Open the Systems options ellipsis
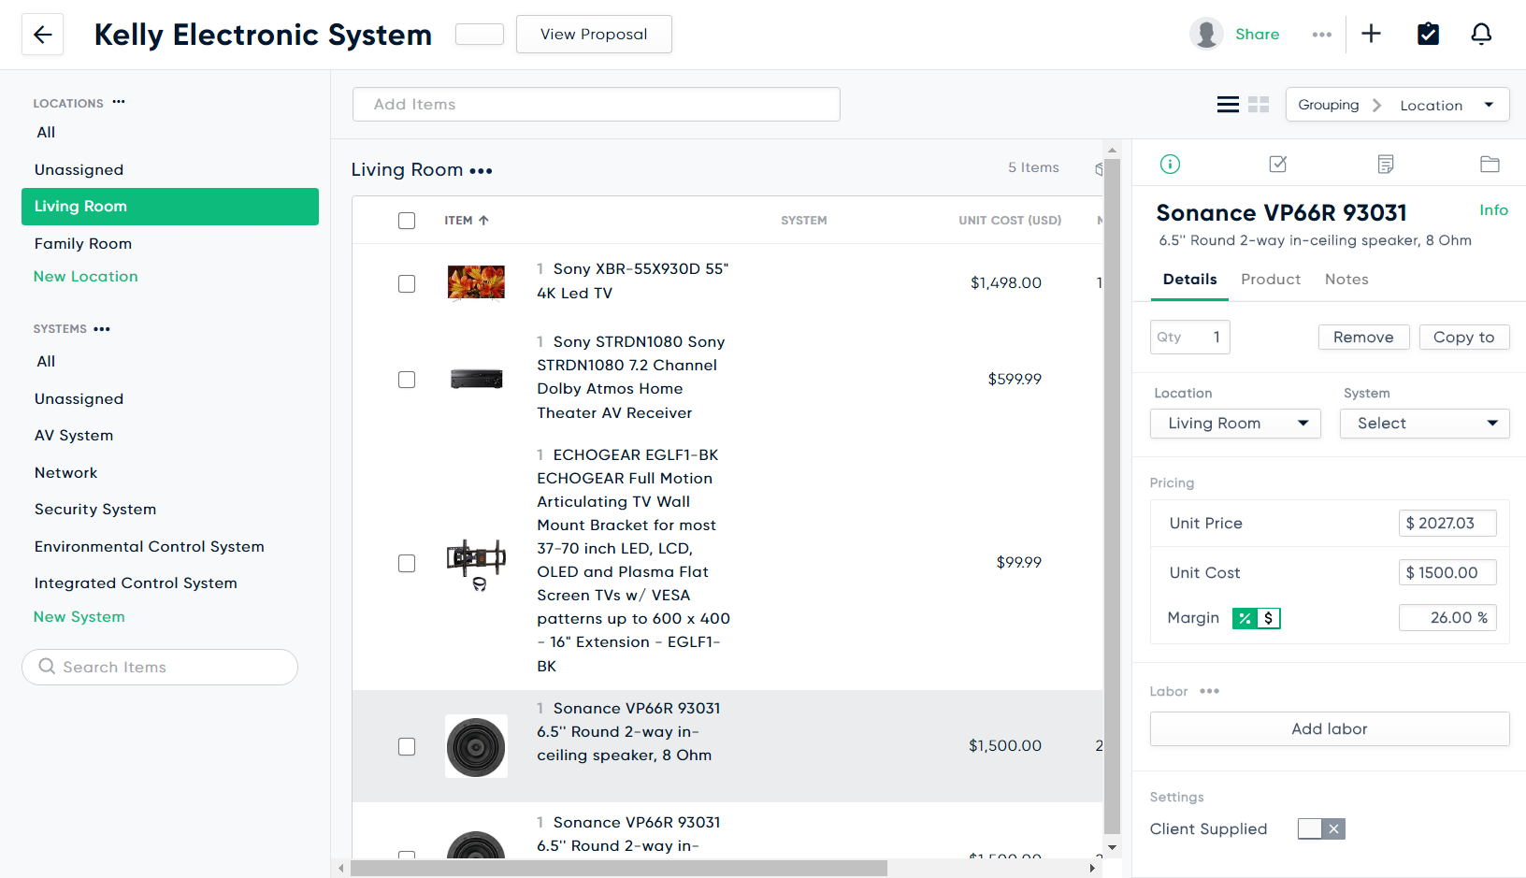Image resolution: width=1526 pixels, height=878 pixels. pyautogui.click(x=102, y=329)
